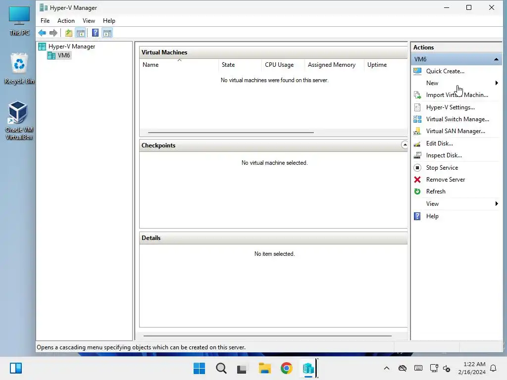
Task: Click the volume muted tray icon
Action: click(x=447, y=368)
